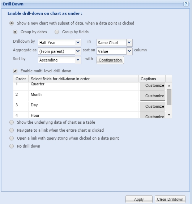Click the drill-down fields list scrollbar thumb
This screenshot has width=192, height=204.
coord(169,97)
